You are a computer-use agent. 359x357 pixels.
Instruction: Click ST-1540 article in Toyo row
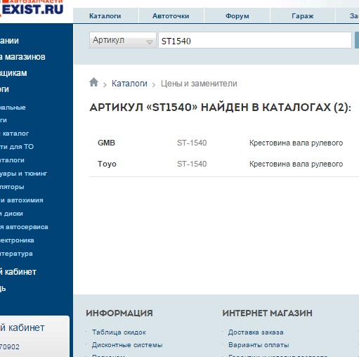coord(192,164)
